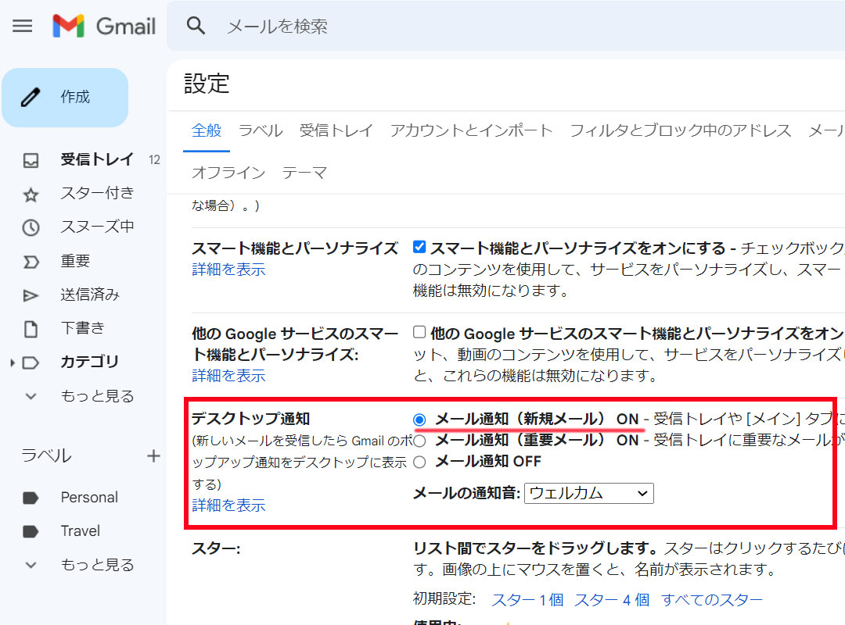Screen dimensions: 845x625
Task: Open スヌーズ中 in sidebar
Action: coord(97,227)
